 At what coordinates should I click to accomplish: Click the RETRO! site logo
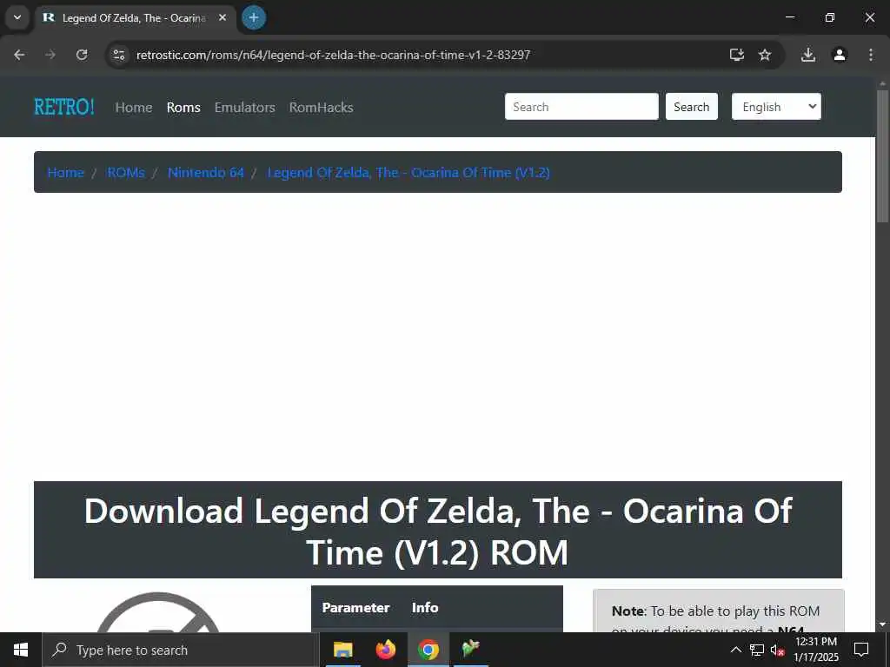[x=64, y=107]
